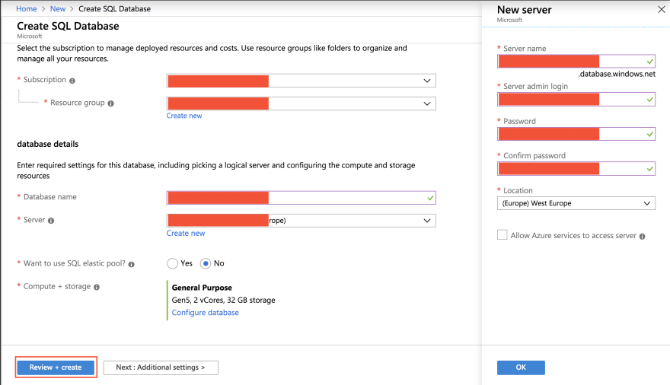Image resolution: width=670 pixels, height=385 pixels.
Task: Enable Allow Azure services to access server
Action: (502, 235)
